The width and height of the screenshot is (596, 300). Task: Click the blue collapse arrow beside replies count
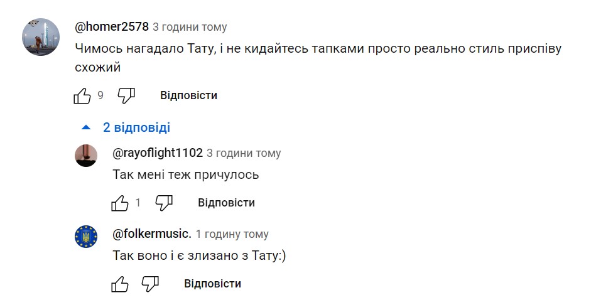click(x=87, y=127)
